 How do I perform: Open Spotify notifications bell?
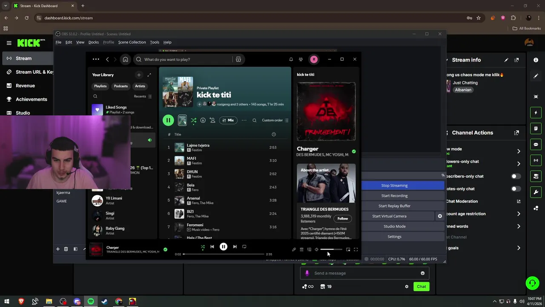(291, 59)
